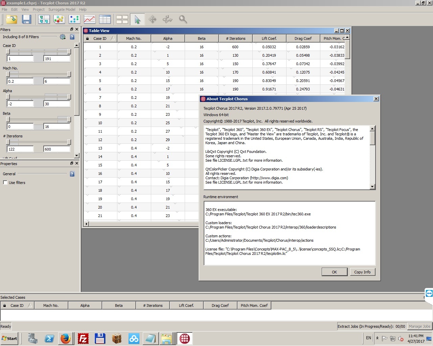Open the File menu
The width and height of the screenshot is (433, 346).
pos(4,9)
